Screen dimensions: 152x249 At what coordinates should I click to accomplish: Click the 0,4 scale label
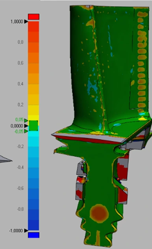tap(20, 84)
